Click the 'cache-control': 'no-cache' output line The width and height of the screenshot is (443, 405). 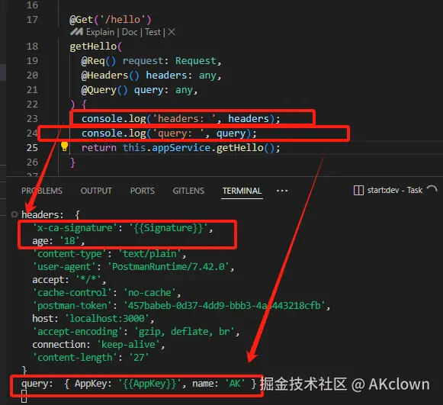click(x=107, y=293)
